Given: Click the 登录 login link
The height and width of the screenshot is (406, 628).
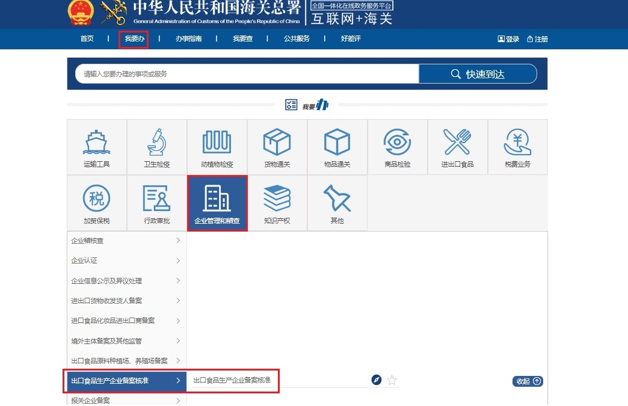Looking at the screenshot, I should coord(508,39).
